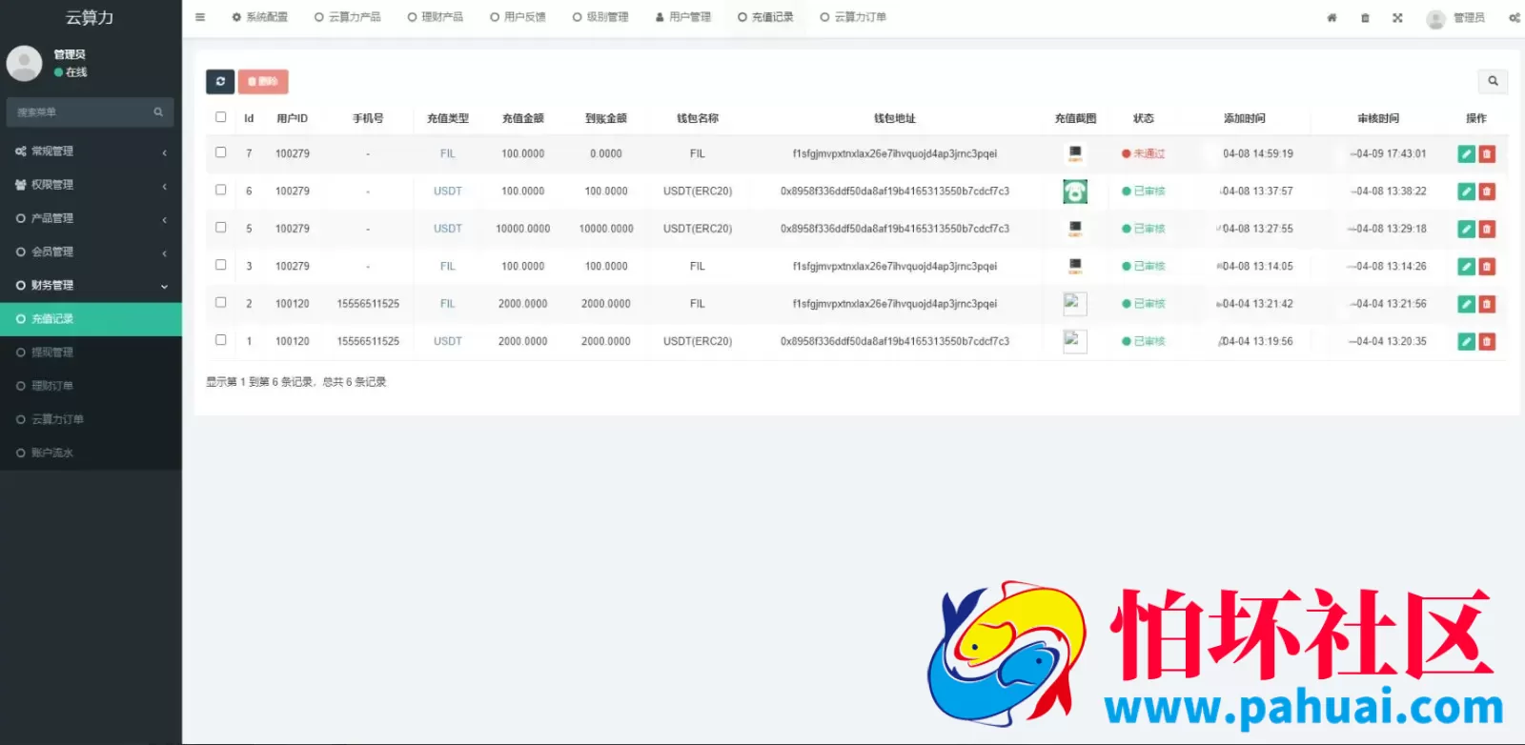Viewport: 1525px width, 745px height.
Task: Delete record Id 5 with red trash
Action: [x=1487, y=229]
